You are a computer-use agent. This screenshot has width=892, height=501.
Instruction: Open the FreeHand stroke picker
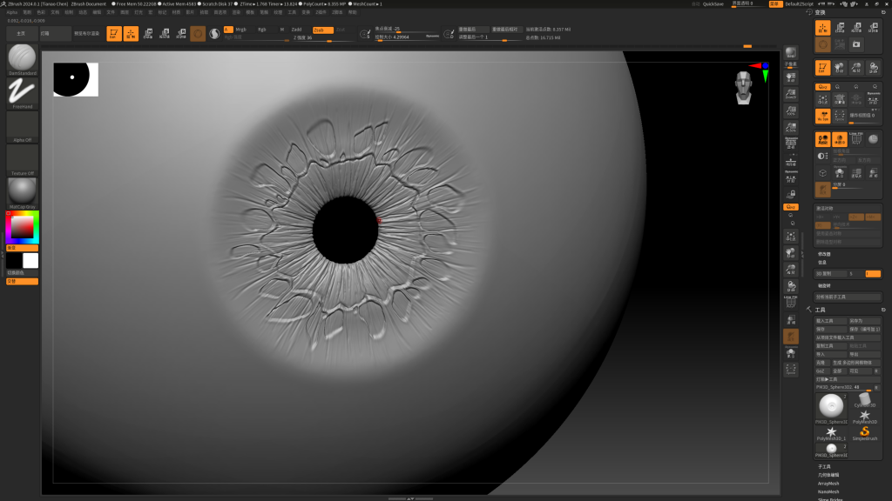[x=22, y=92]
